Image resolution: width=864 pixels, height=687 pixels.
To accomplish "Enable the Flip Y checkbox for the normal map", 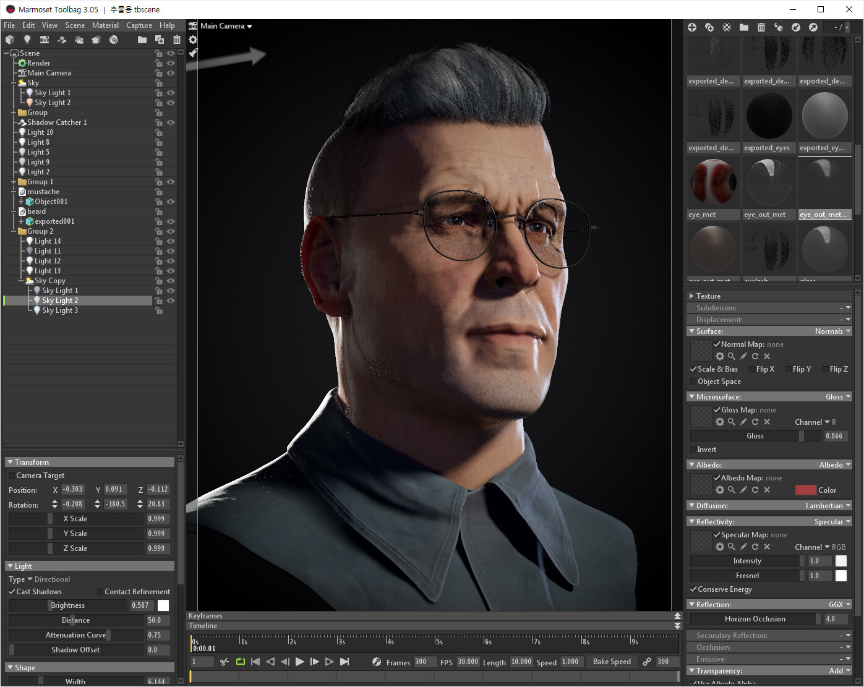I will (x=789, y=369).
